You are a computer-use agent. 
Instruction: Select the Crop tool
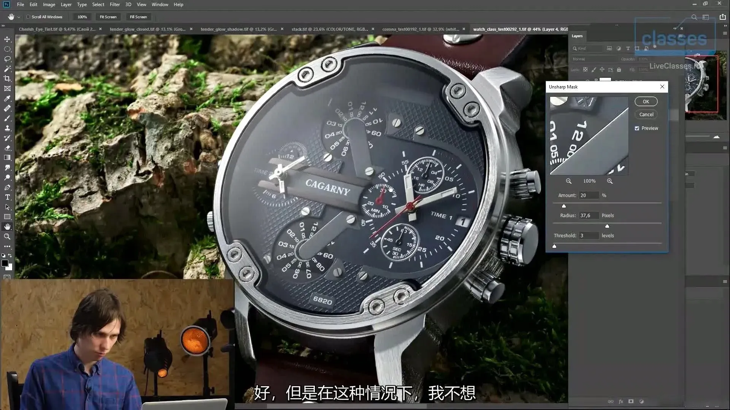point(7,79)
